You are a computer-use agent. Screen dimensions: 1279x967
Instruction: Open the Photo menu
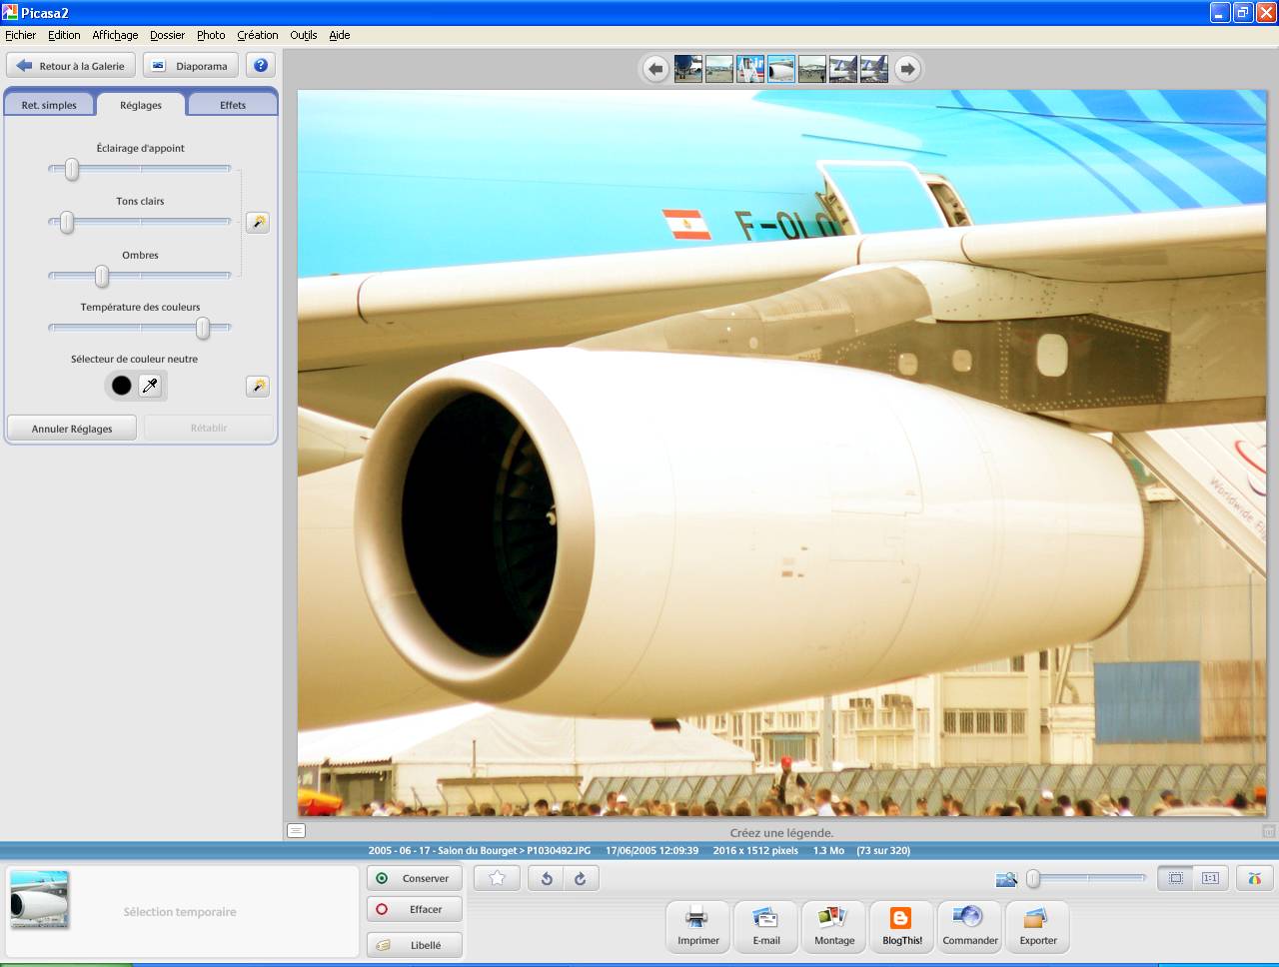[211, 35]
